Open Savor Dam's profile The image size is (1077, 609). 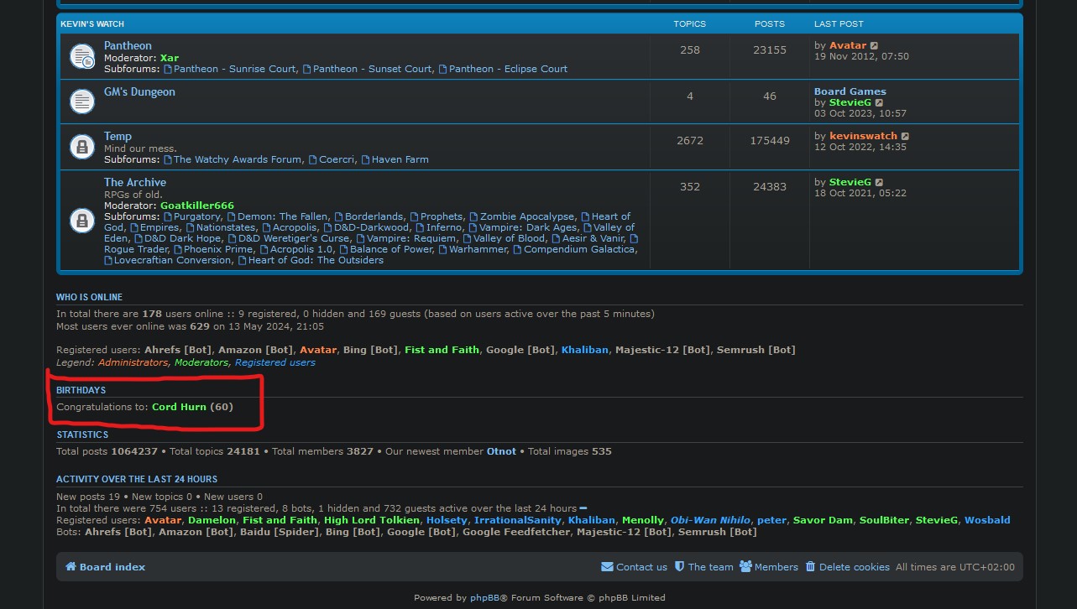823,520
